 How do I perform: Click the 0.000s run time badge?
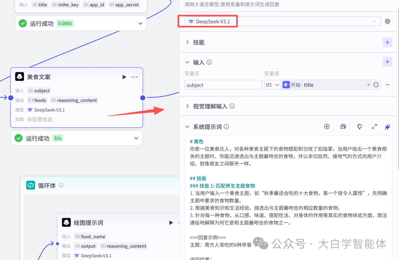[65, 23]
